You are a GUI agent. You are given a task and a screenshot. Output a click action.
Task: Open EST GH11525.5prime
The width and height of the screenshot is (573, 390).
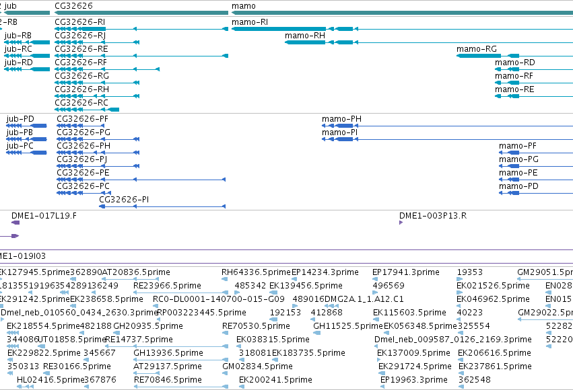(348, 326)
